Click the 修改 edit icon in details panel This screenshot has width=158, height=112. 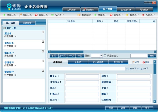[x=133, y=62]
